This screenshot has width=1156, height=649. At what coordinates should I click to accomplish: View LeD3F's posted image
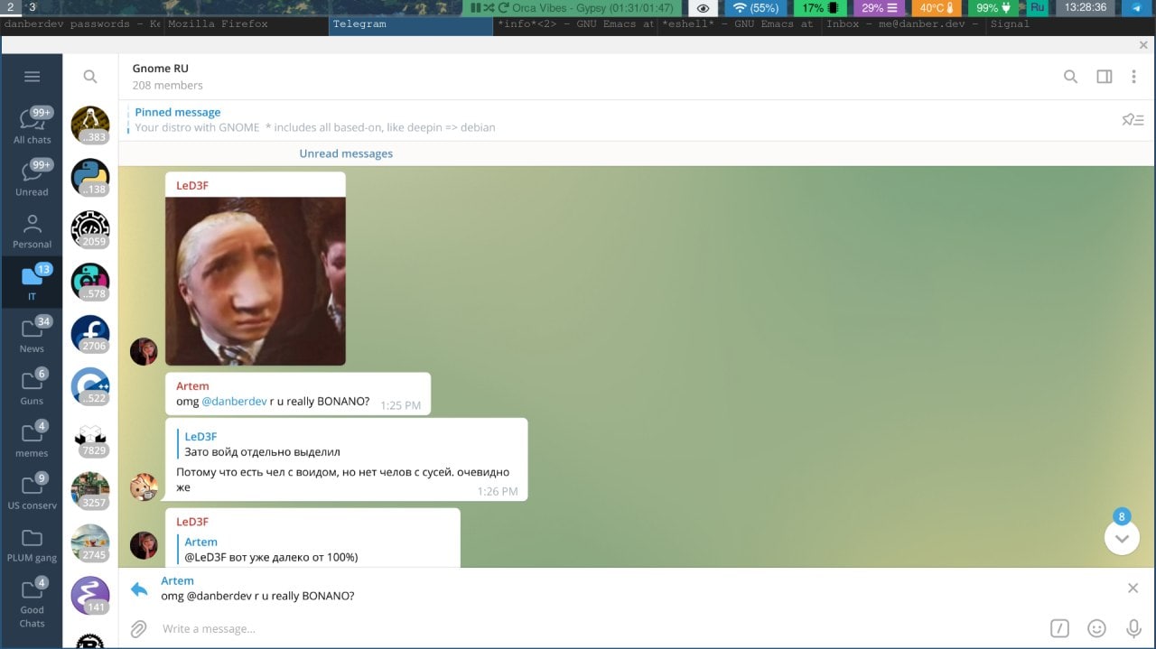(256, 281)
